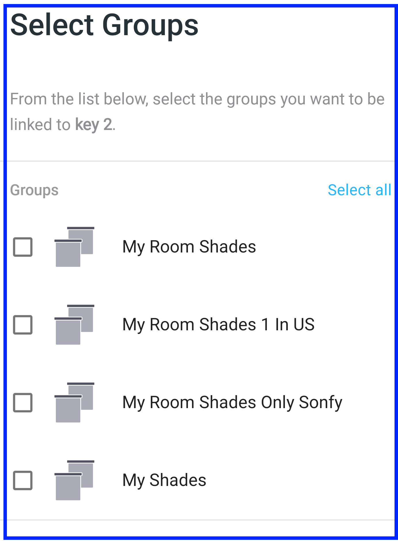The image size is (398, 541).
Task: Enable the My Room Shades Only Sonfy checkbox
Action: 23,403
